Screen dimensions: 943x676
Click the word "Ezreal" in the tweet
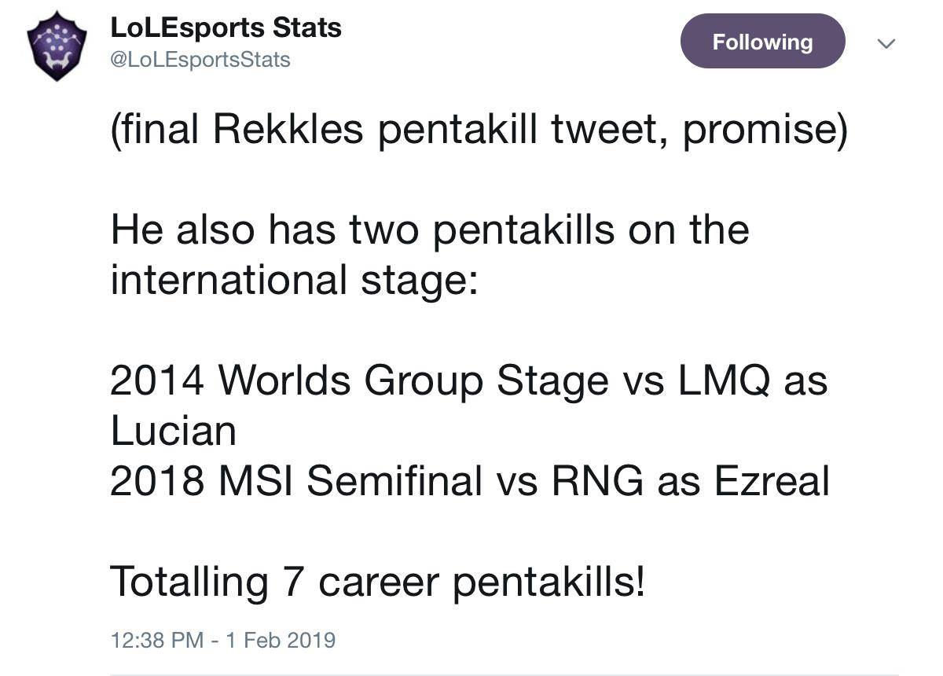[x=771, y=481]
